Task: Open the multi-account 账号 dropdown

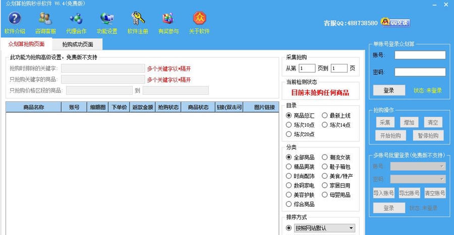Action: (x=418, y=166)
